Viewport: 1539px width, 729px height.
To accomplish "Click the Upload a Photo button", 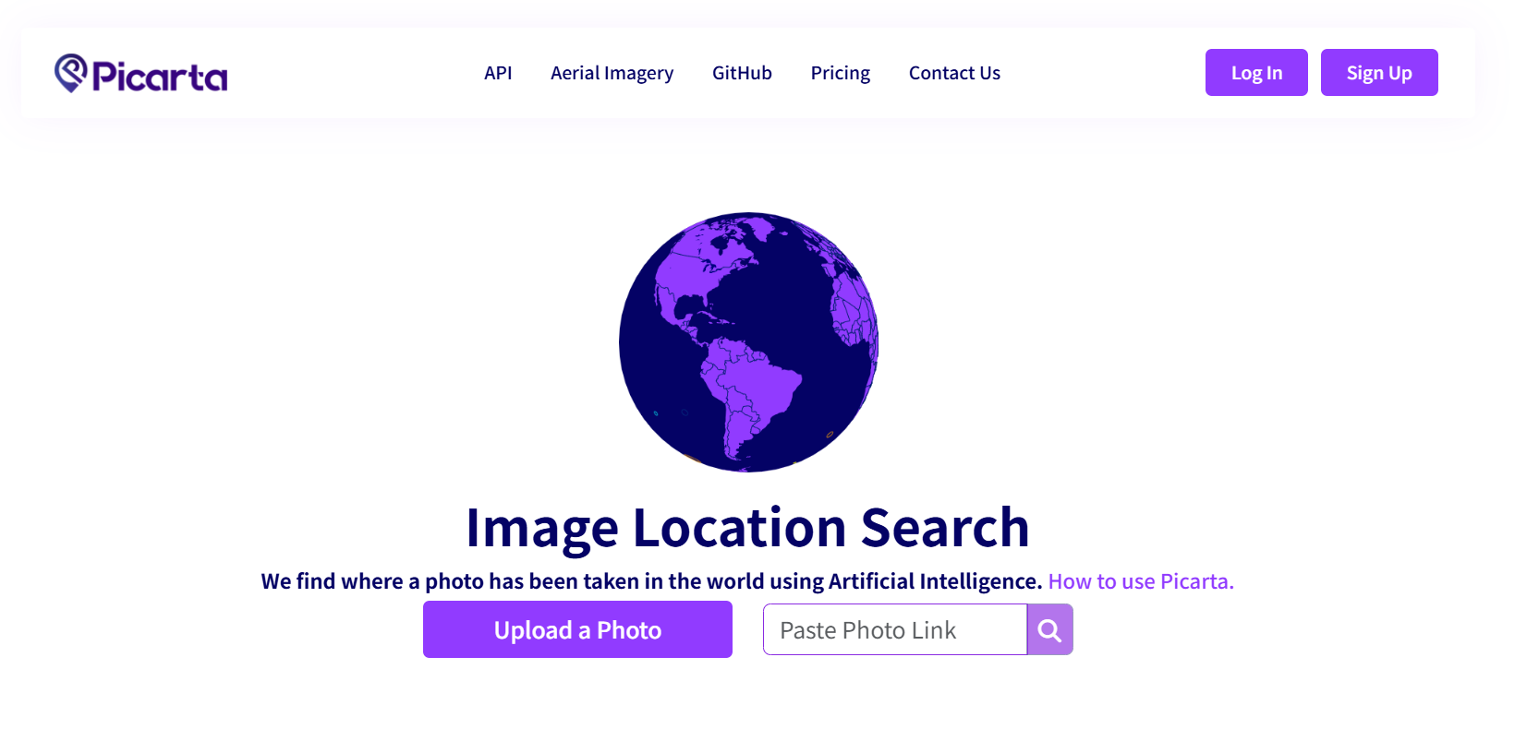I will [577, 629].
